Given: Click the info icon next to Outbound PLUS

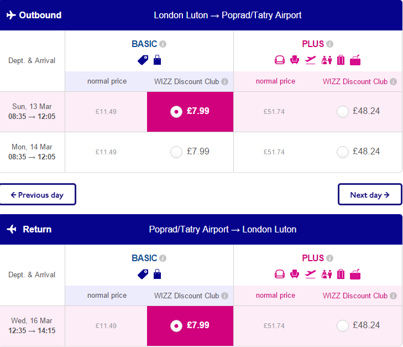Looking at the screenshot, I should tap(329, 44).
